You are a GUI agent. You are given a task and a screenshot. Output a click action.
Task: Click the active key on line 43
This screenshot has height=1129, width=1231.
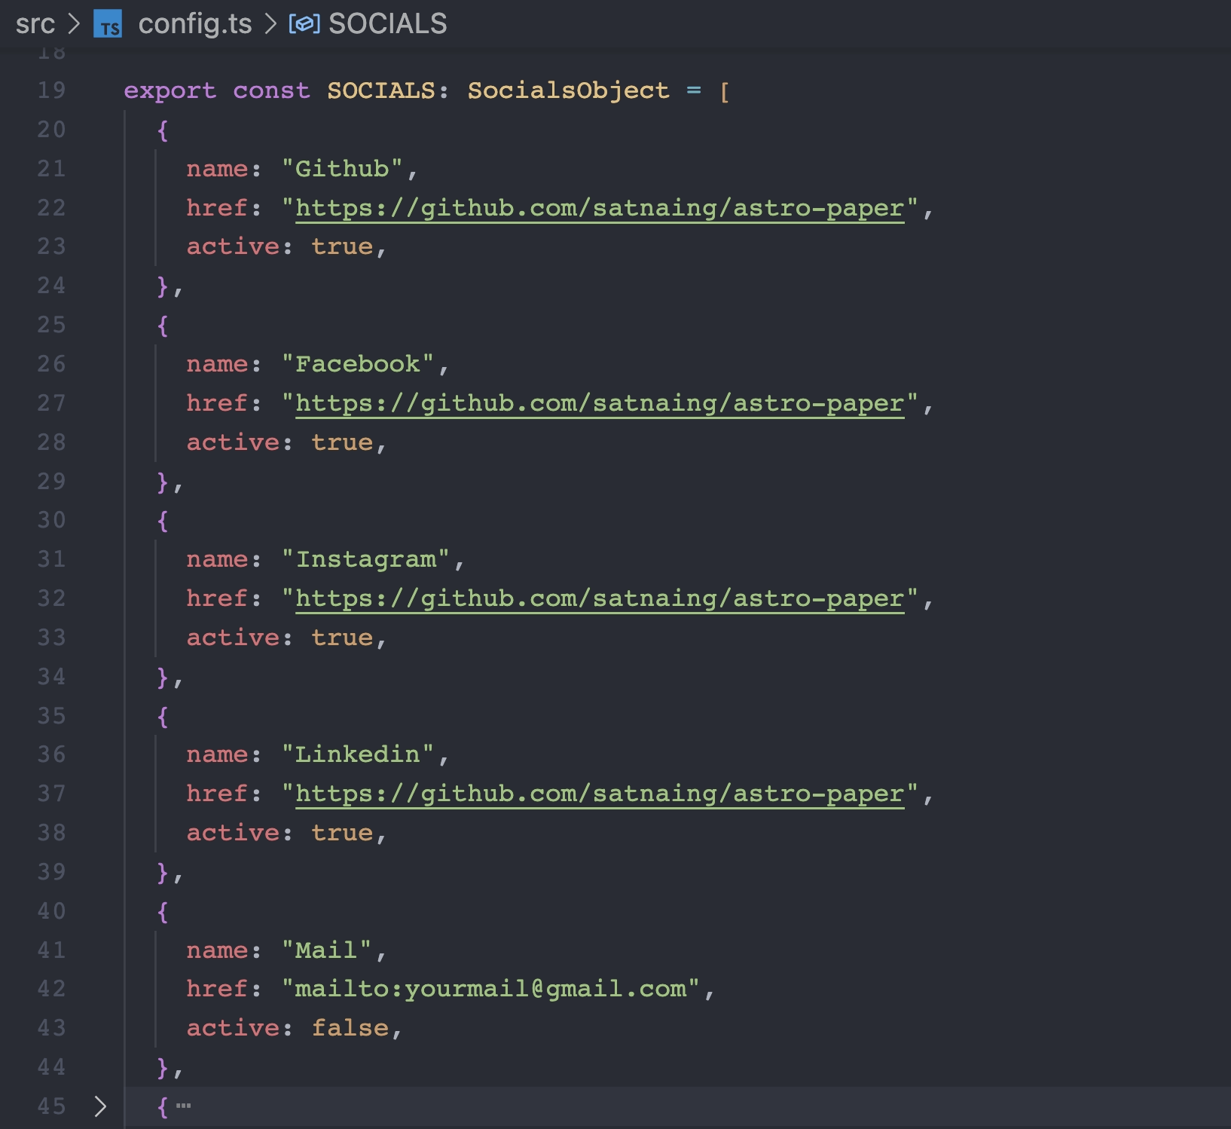coord(234,1028)
